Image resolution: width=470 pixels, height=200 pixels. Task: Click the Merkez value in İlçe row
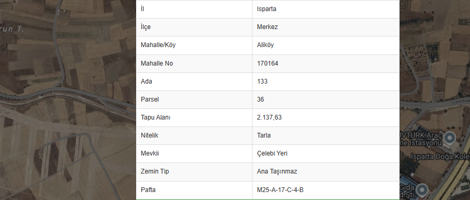267,27
